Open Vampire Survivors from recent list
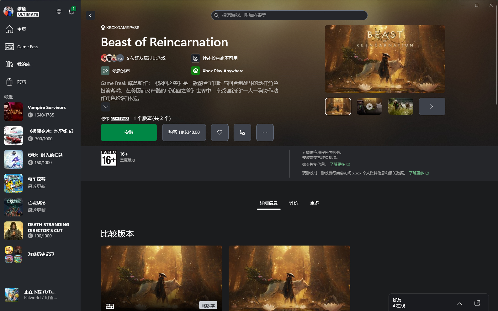 40,111
